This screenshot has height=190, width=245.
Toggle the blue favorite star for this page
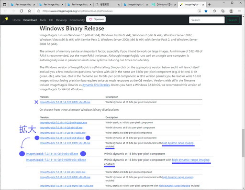tap(206, 11)
